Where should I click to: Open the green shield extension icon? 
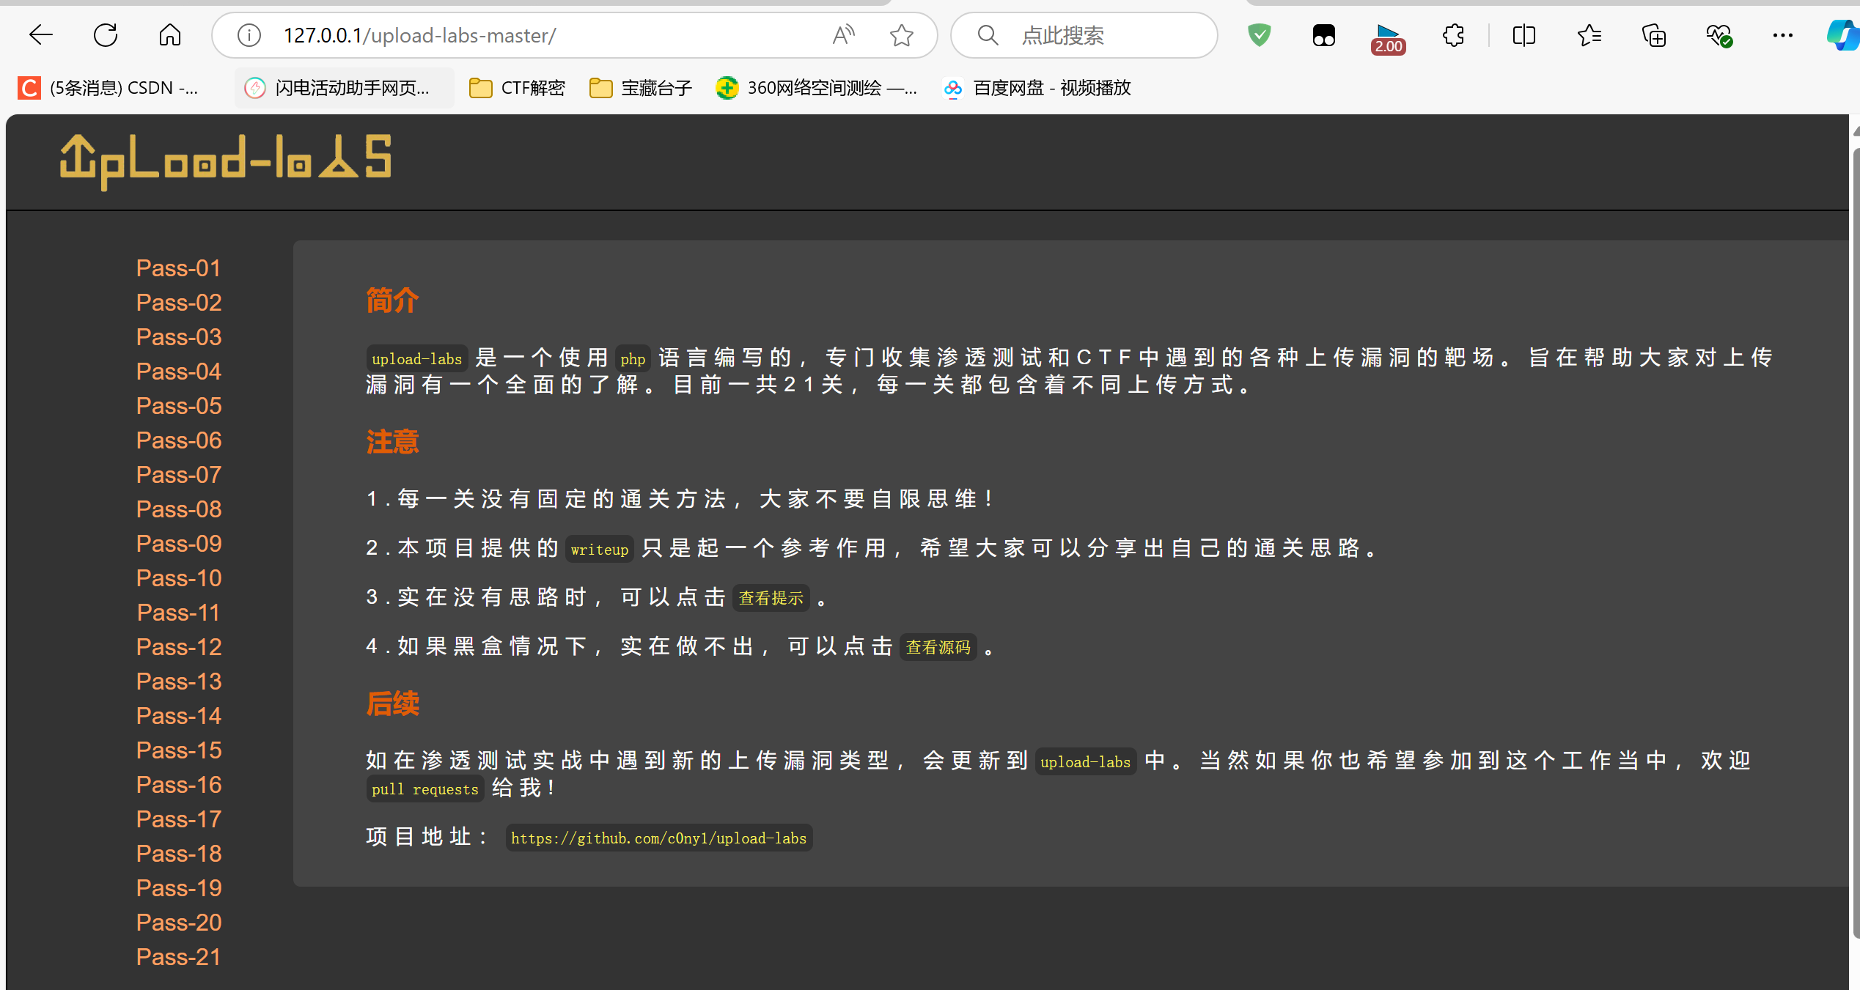[1260, 35]
